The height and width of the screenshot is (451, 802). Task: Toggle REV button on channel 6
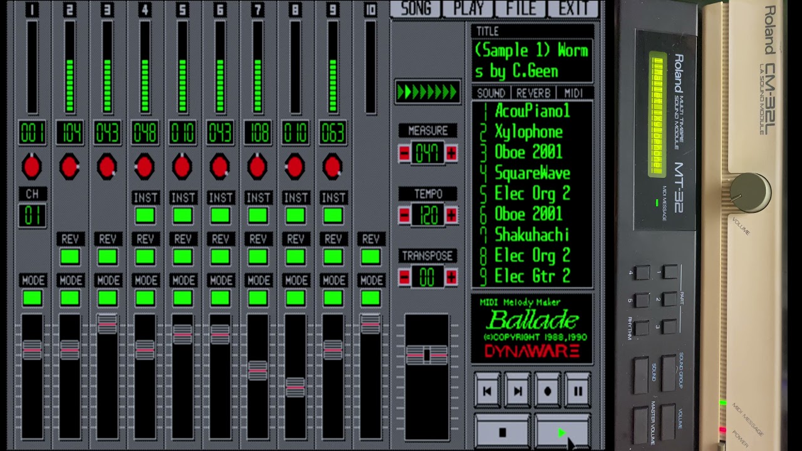[220, 257]
